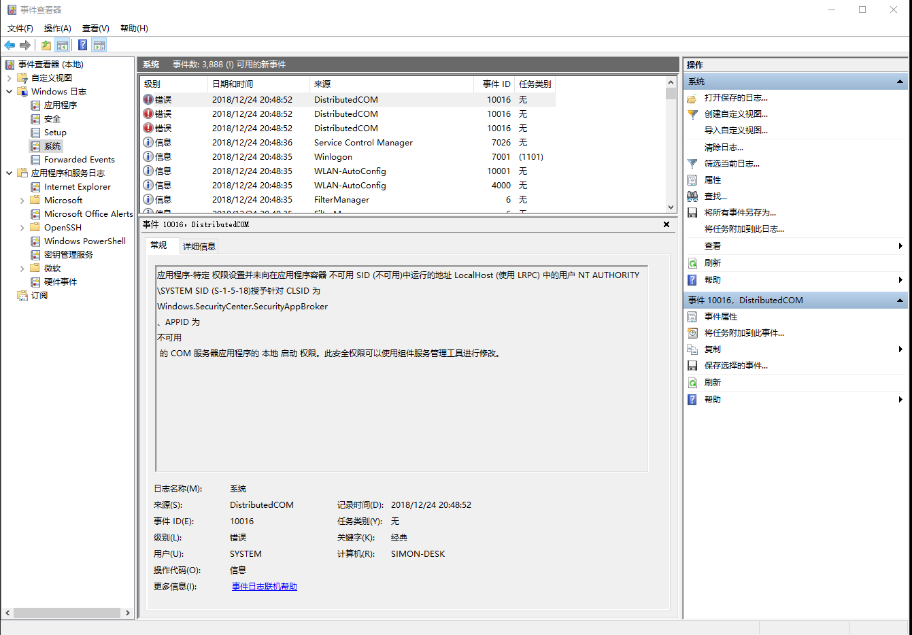912x635 pixels.
Task: Sort by the 事件 ID column header
Action: tap(494, 84)
